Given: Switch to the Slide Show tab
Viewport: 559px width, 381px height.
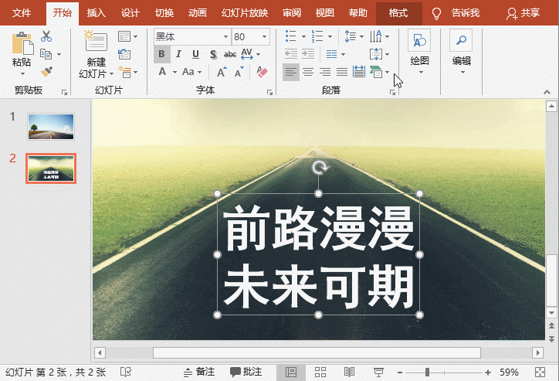Looking at the screenshot, I should [245, 13].
